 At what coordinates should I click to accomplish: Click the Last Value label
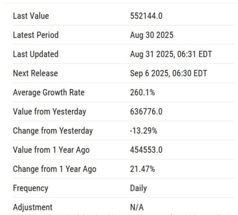[x=31, y=16]
